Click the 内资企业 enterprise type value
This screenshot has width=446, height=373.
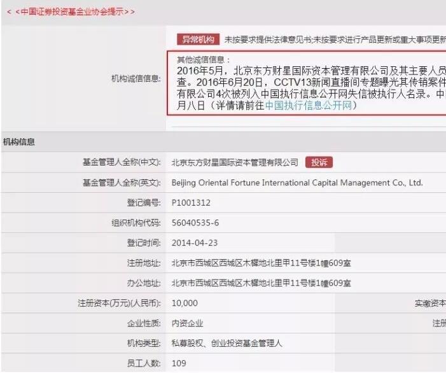[188, 323]
